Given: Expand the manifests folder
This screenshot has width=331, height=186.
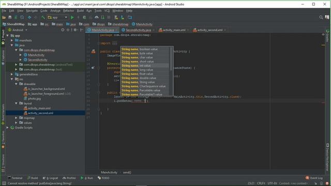Looking at the screenshot, I should tap(12, 40).
